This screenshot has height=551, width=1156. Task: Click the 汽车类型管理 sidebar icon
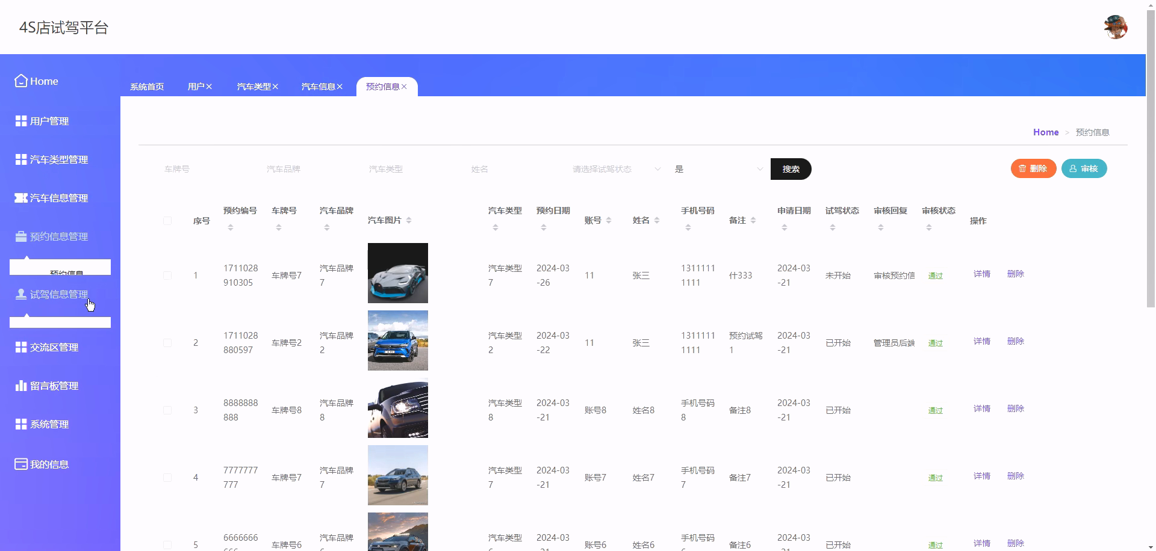point(20,159)
